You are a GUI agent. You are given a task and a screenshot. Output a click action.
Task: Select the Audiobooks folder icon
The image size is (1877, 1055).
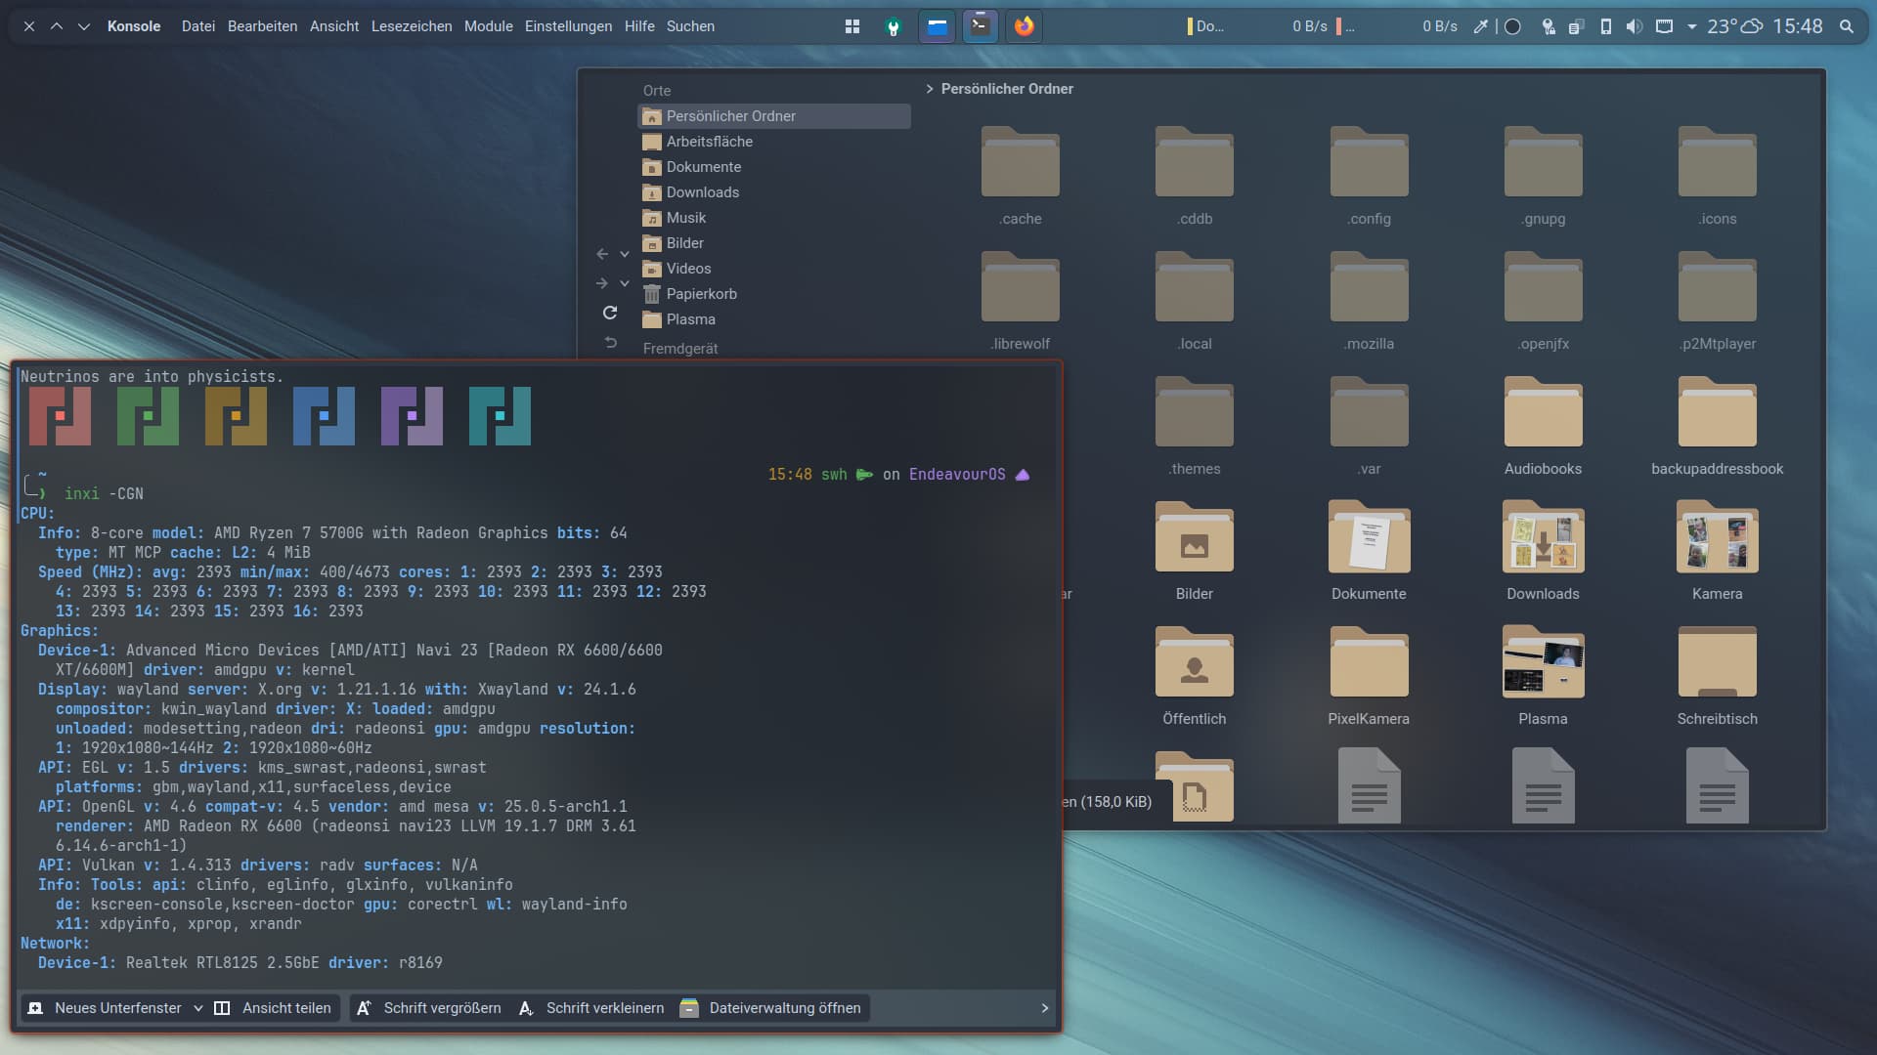[1543, 412]
